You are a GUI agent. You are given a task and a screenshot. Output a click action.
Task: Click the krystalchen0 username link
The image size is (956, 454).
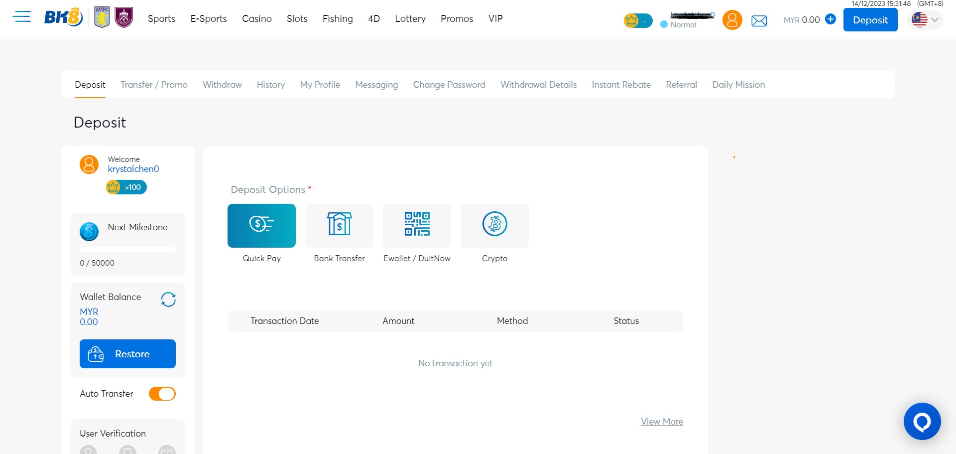point(133,168)
